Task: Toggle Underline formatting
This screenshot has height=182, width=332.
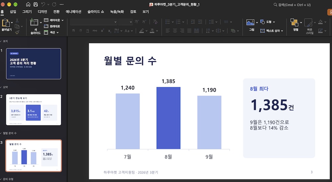Action: [87, 31]
